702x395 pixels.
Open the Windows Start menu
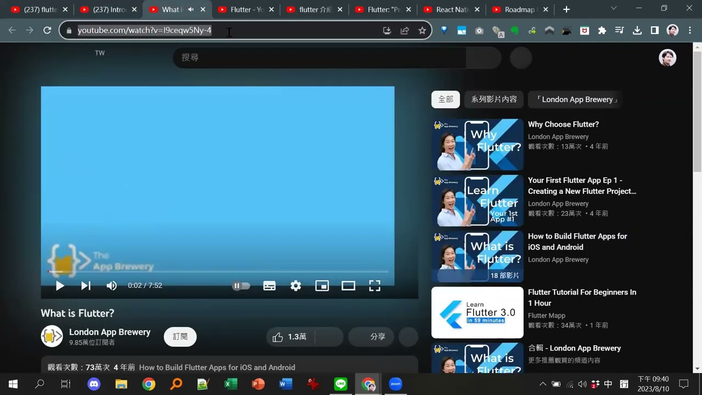point(13,384)
